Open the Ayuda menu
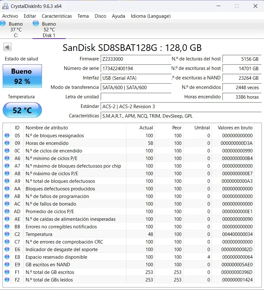 click(118, 16)
